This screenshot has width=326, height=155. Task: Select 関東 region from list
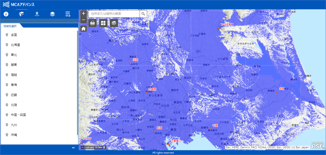tap(14, 65)
